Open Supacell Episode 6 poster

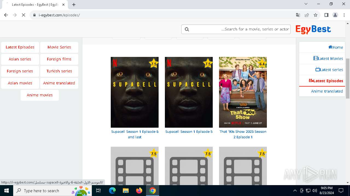(x=135, y=92)
